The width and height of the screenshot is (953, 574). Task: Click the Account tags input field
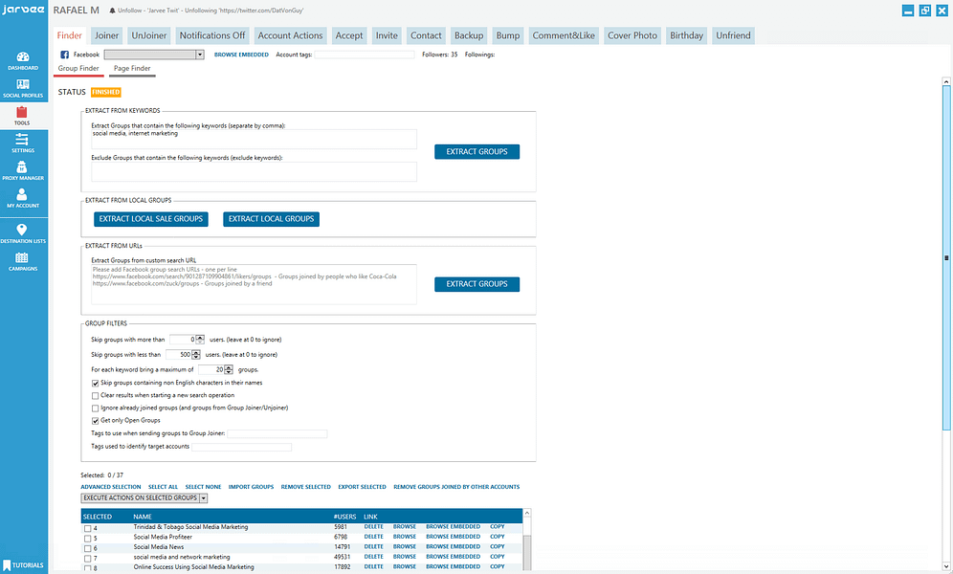pyautogui.click(x=364, y=55)
